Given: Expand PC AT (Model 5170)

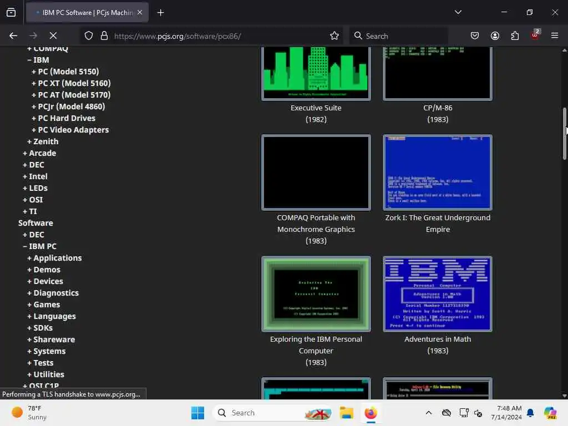Looking at the screenshot, I should pyautogui.click(x=71, y=94).
